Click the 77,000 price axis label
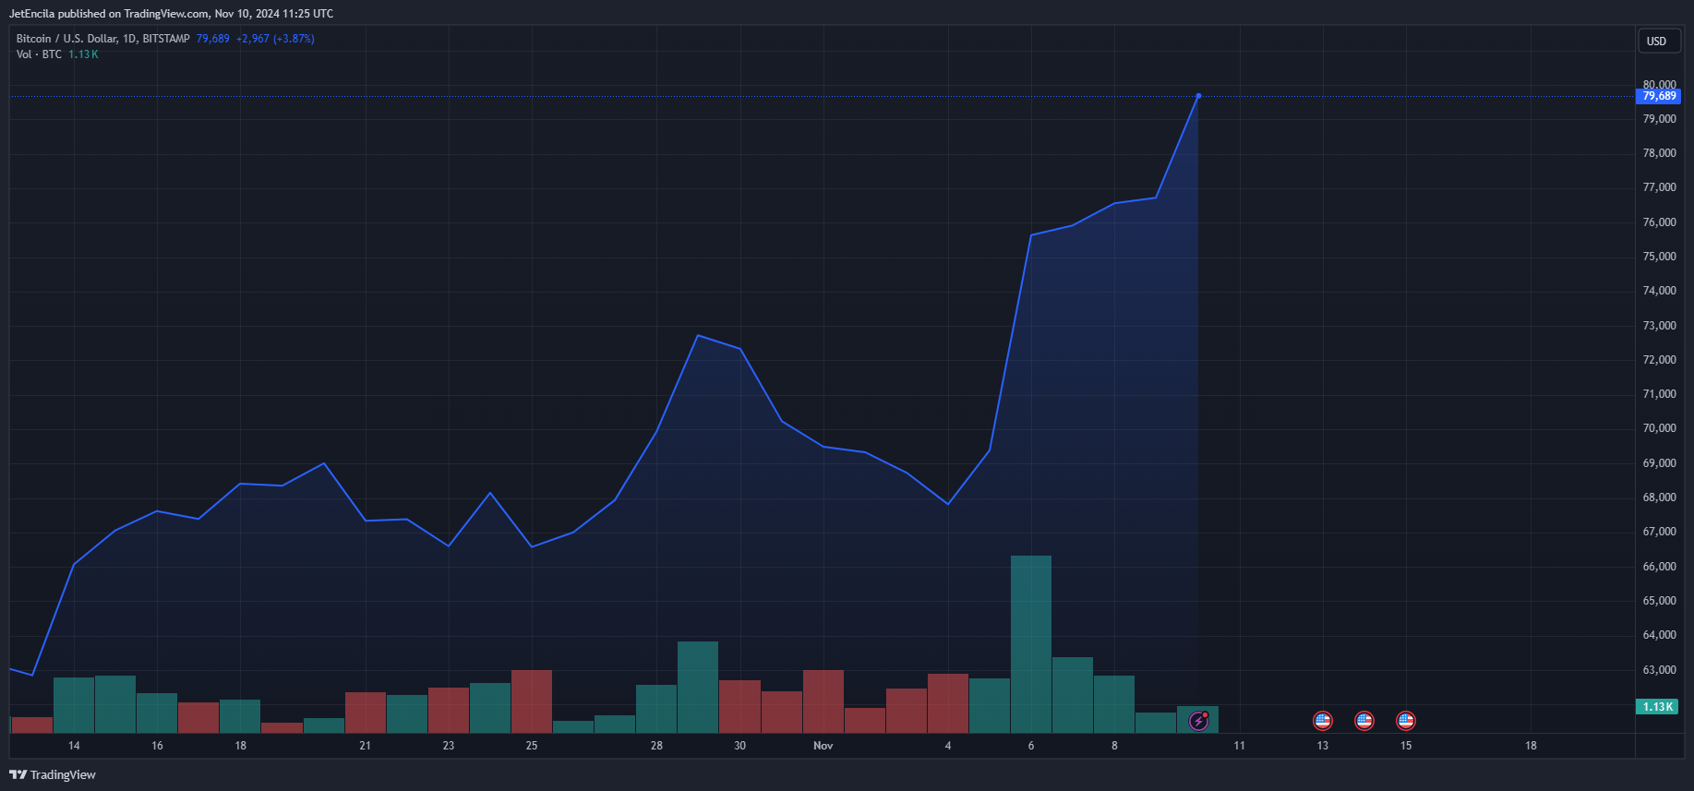 tap(1660, 187)
